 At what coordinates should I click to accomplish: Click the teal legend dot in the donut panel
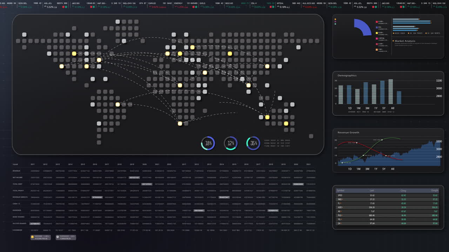(x=335, y=24)
